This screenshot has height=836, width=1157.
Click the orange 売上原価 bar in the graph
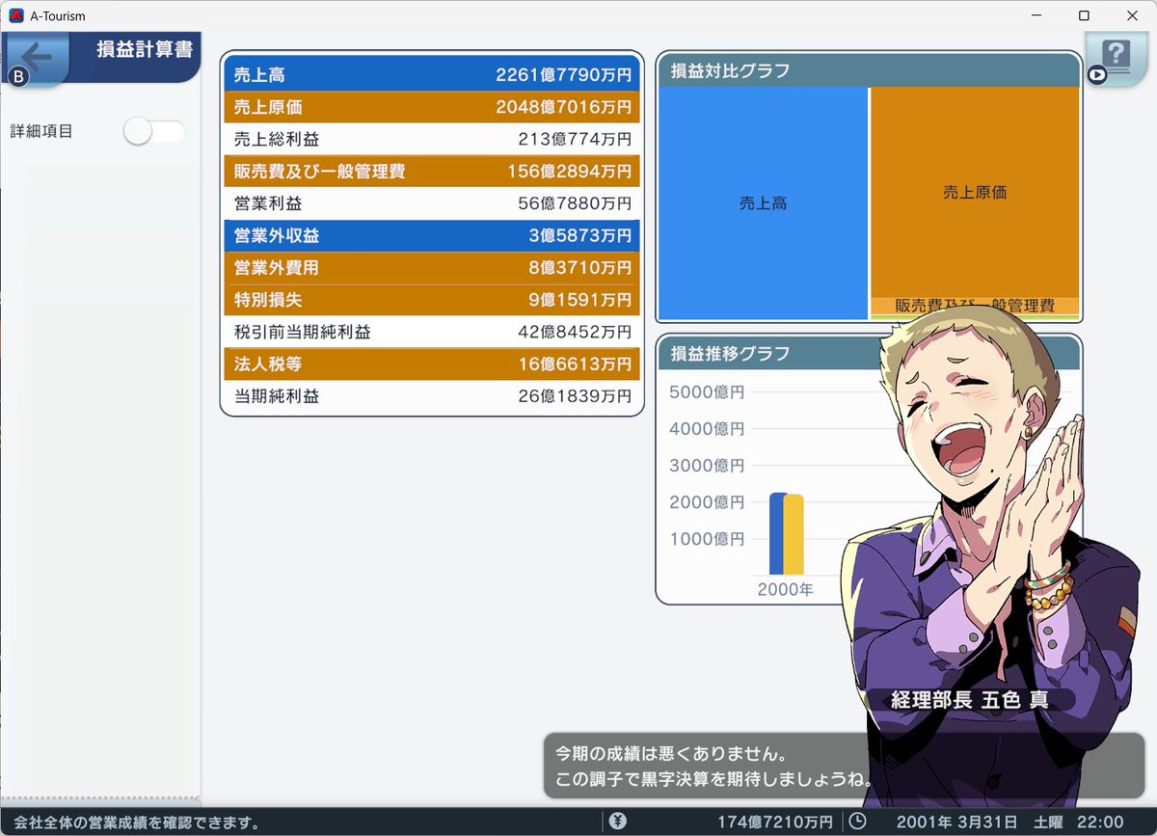[974, 193]
